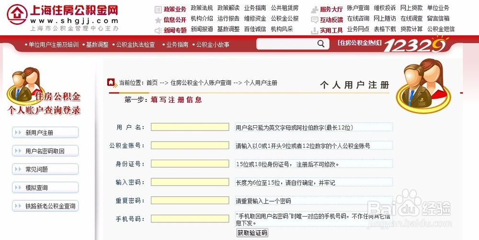Click the 新闻报道 link
Screen dimensions: 479x240
pos(202,29)
